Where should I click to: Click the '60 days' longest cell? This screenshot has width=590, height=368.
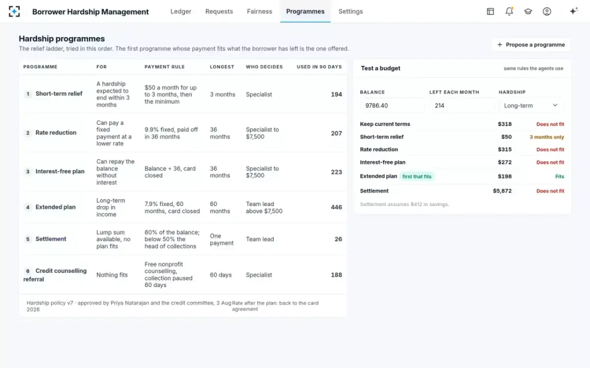[x=221, y=275]
